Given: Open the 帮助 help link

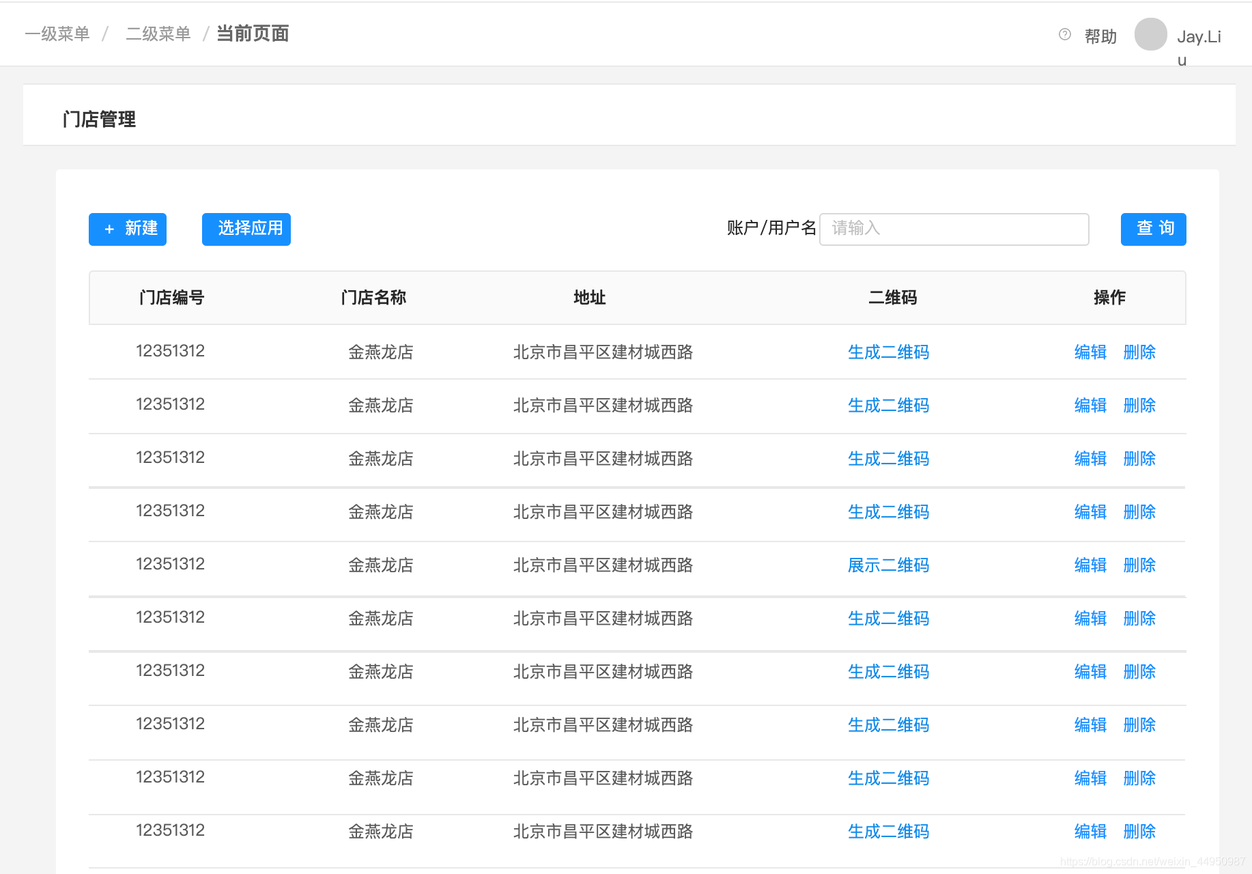Looking at the screenshot, I should (x=1100, y=36).
